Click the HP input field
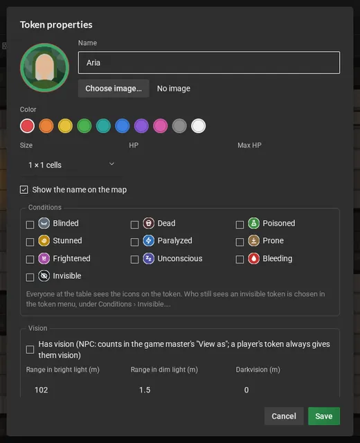This screenshot has width=360, height=443. click(180, 165)
